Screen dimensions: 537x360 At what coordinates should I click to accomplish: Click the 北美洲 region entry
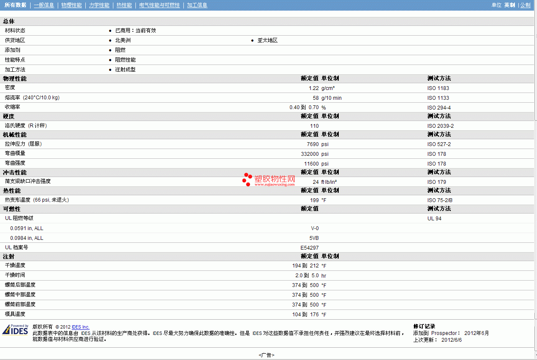coord(123,40)
